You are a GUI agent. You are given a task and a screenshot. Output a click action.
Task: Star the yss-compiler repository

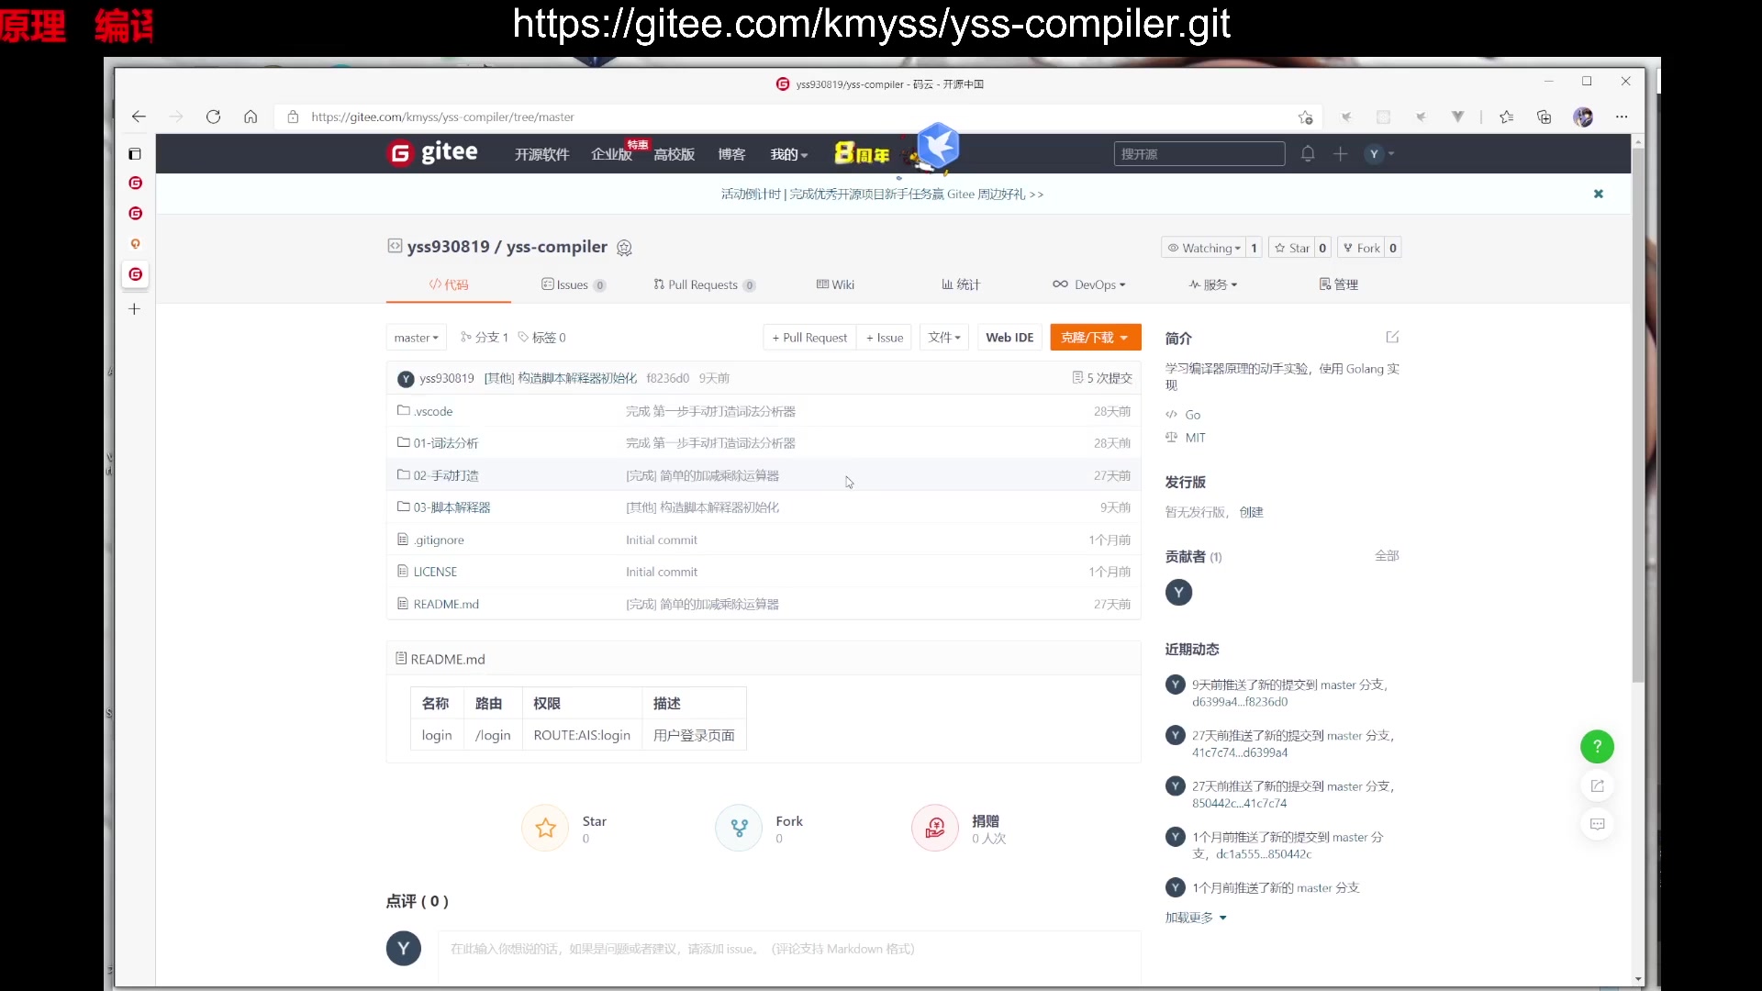1291,248
